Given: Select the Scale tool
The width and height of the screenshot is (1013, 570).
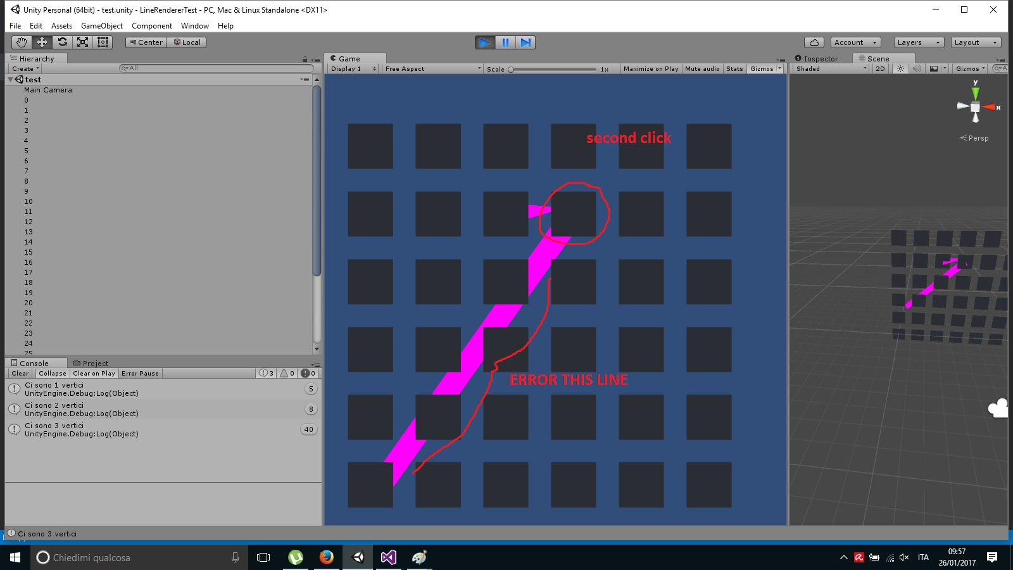Looking at the screenshot, I should tap(82, 42).
